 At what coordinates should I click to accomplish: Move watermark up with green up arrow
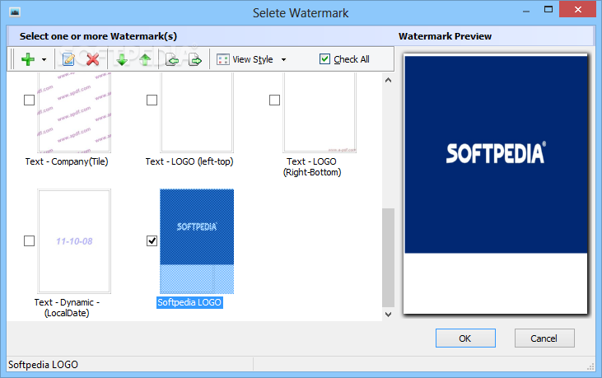[145, 59]
